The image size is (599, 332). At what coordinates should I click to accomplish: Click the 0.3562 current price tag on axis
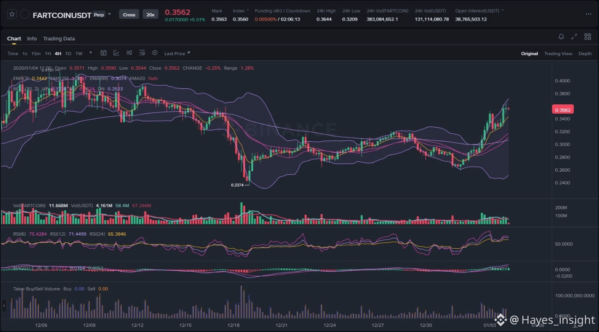[x=563, y=110]
